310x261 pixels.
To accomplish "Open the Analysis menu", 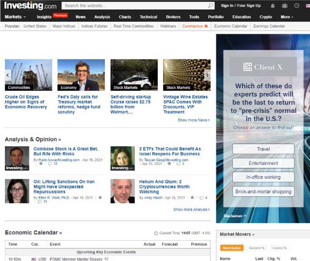I will [102, 17].
